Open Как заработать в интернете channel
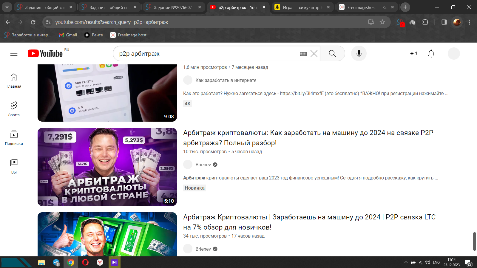This screenshot has height=268, width=477. [x=226, y=80]
